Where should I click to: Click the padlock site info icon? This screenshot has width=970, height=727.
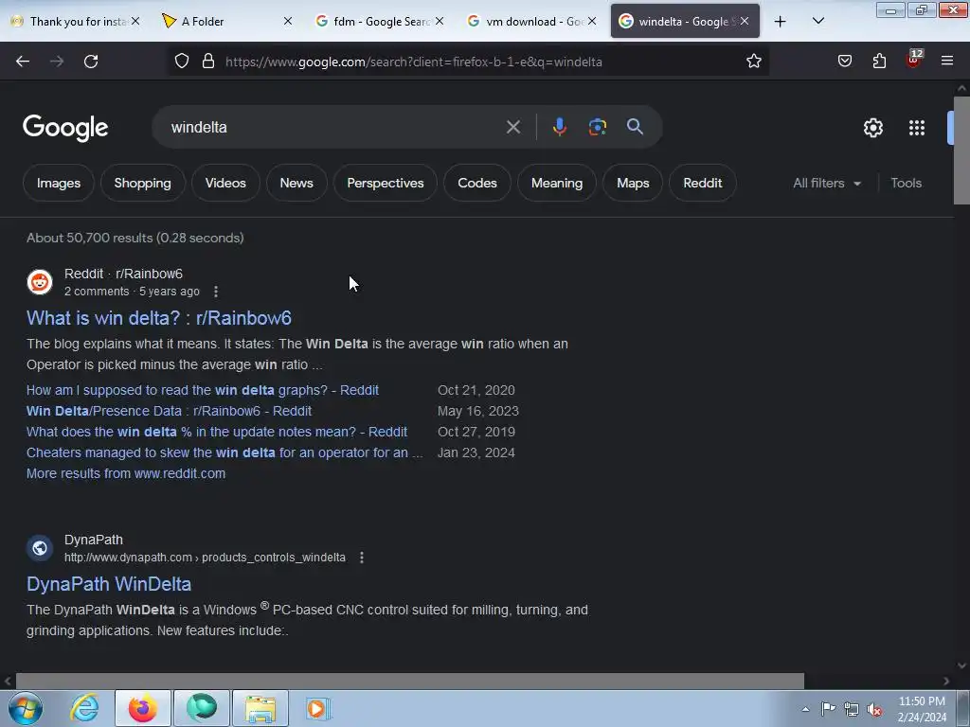pyautogui.click(x=208, y=62)
